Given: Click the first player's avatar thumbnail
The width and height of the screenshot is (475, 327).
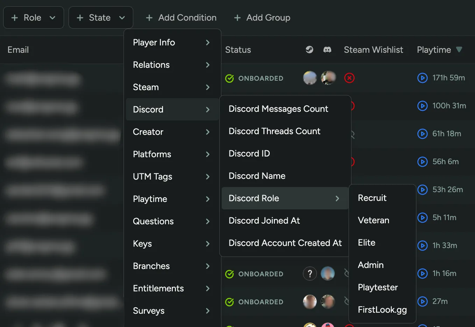Looking at the screenshot, I should (310, 78).
